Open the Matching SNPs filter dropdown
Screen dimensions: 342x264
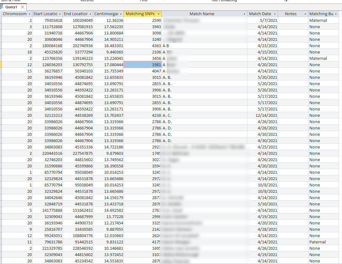[158, 14]
